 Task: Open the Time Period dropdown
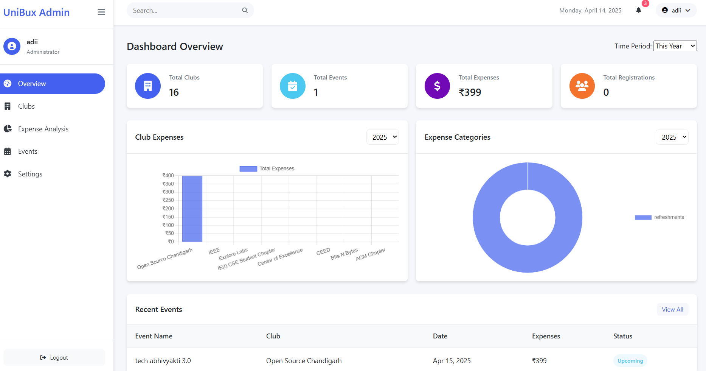[675, 46]
